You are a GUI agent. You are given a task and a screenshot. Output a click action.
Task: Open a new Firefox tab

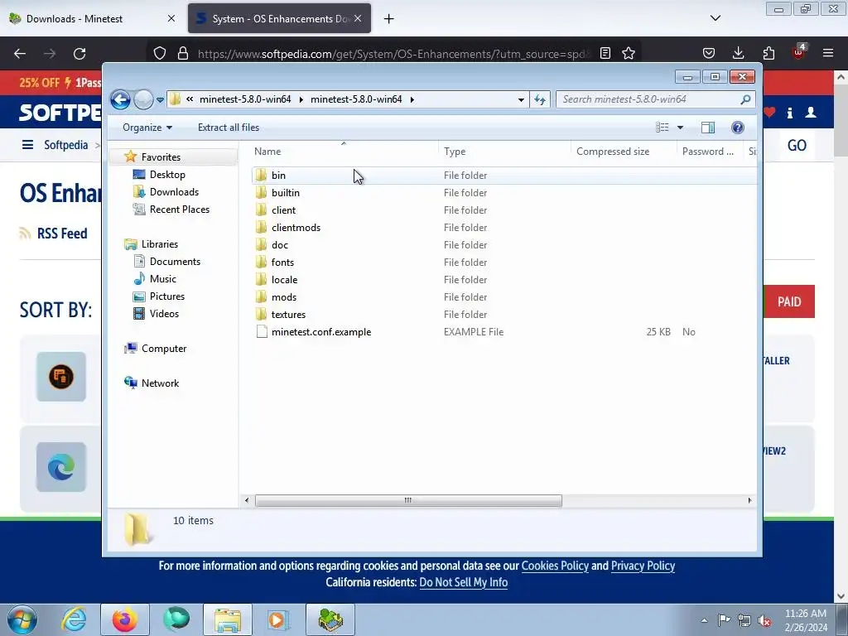click(388, 19)
